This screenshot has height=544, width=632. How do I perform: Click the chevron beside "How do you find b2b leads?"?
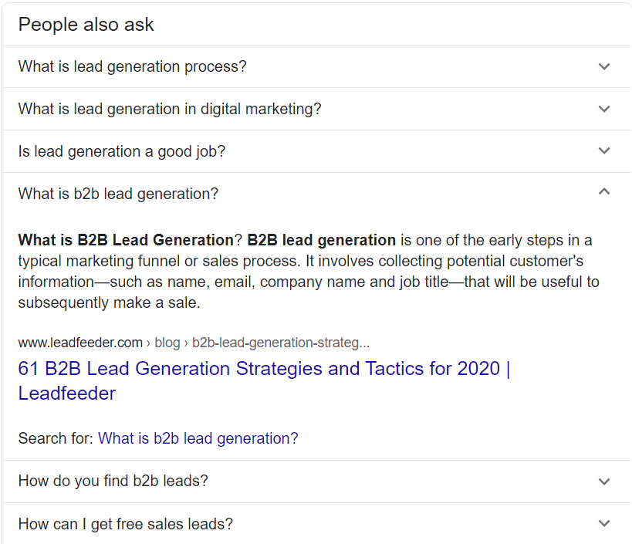point(604,481)
